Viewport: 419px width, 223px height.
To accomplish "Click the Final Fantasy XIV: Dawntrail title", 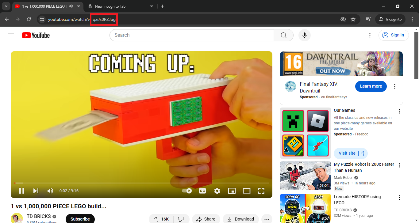I will click(x=319, y=87).
